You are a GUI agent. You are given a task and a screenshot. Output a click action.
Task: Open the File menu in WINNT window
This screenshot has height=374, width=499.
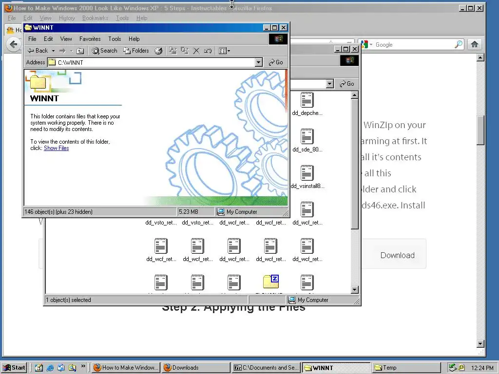(32, 39)
